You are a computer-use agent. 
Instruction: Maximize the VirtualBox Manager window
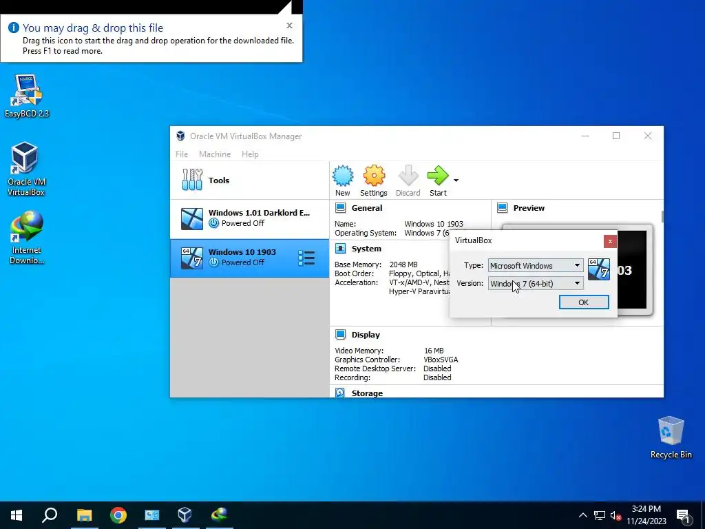click(616, 136)
